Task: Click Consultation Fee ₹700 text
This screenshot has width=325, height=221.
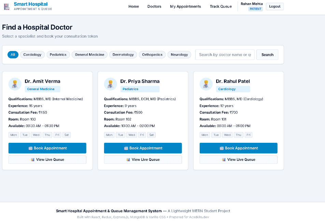Action: (219, 112)
